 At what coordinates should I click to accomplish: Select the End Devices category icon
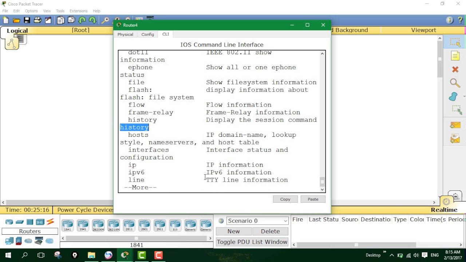tap(9, 241)
